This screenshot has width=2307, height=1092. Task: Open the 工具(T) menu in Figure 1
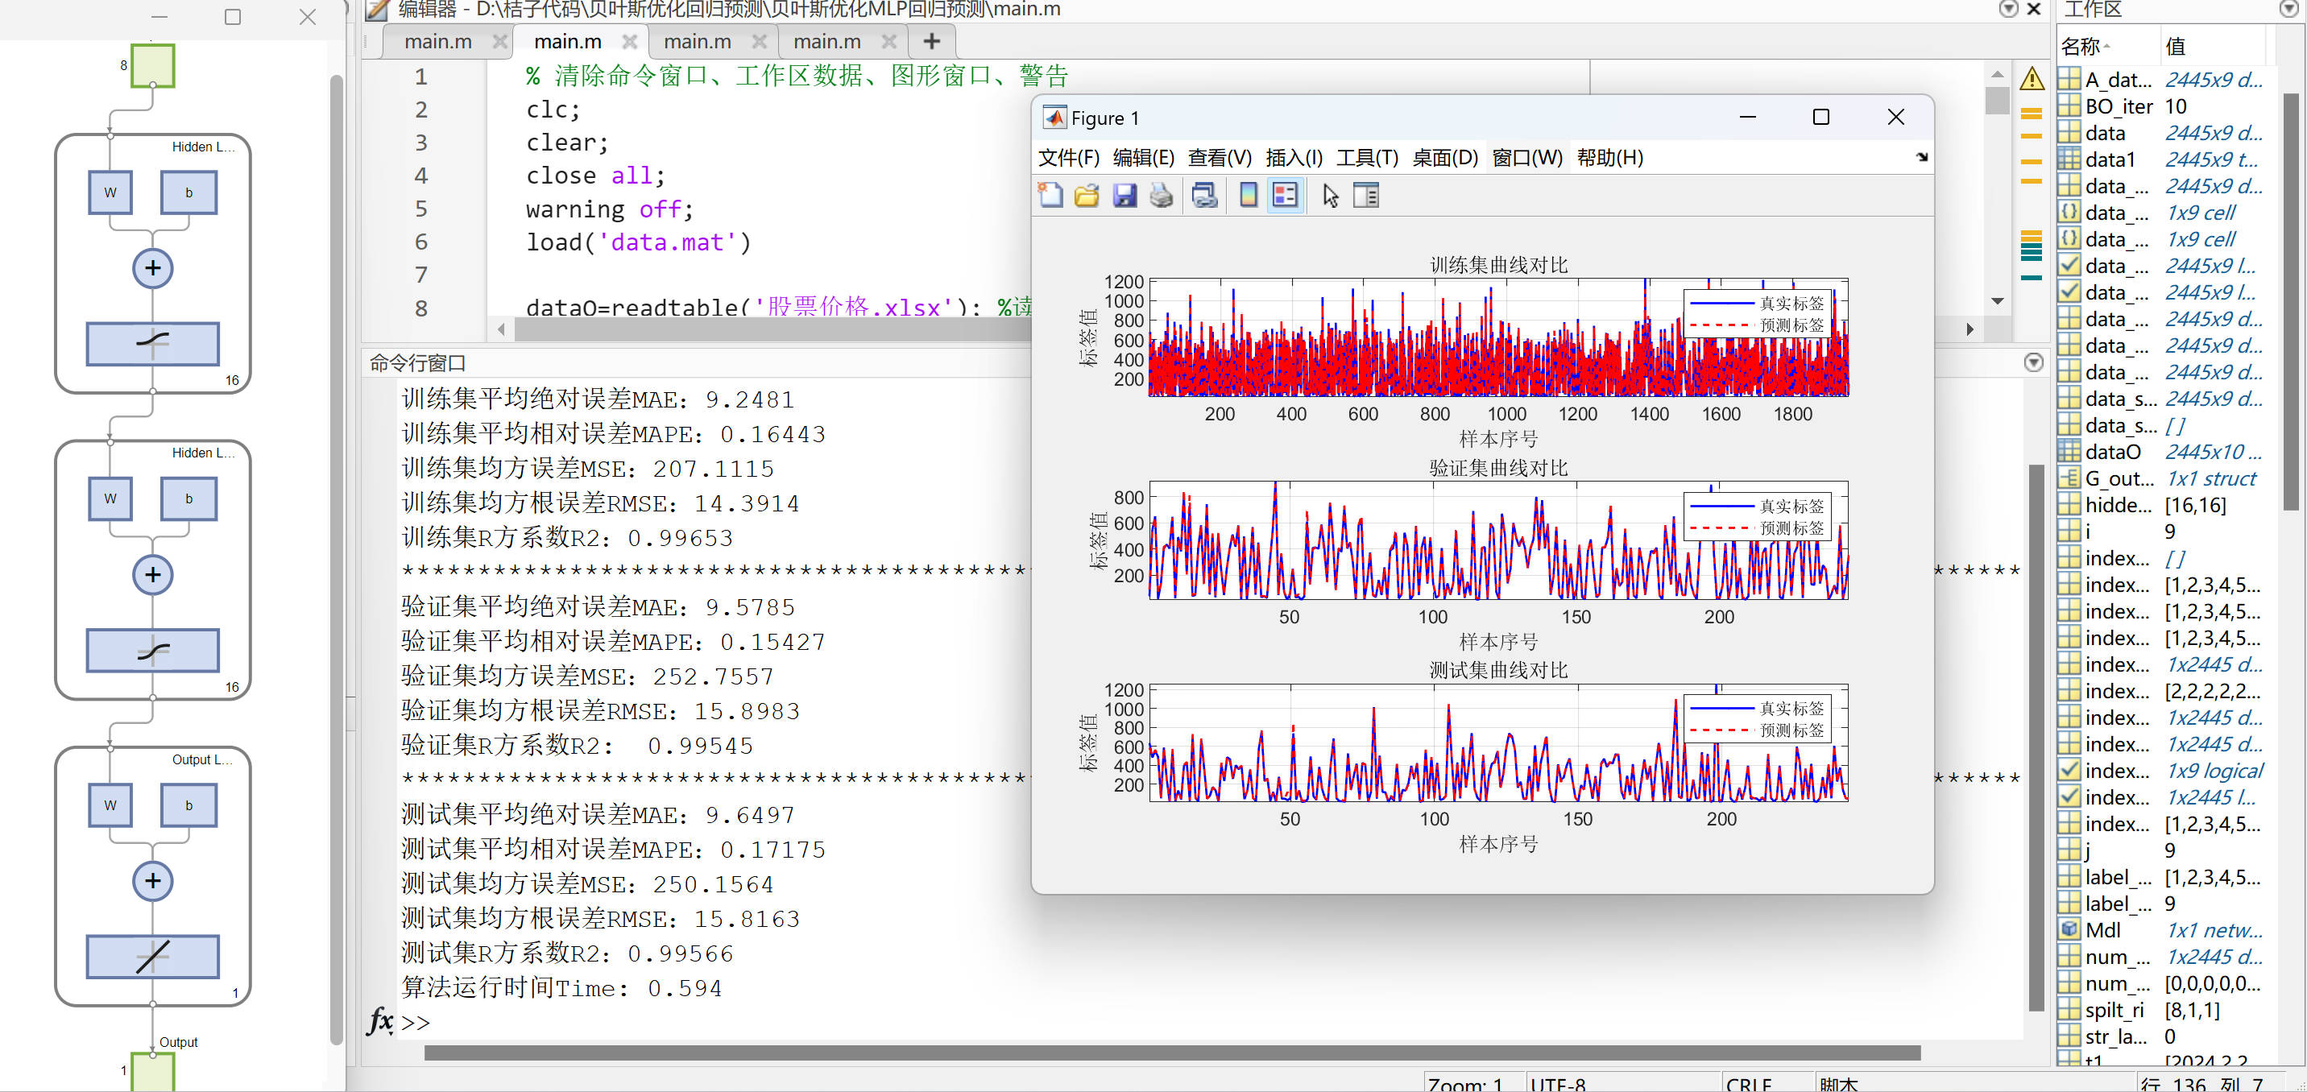(x=1367, y=158)
